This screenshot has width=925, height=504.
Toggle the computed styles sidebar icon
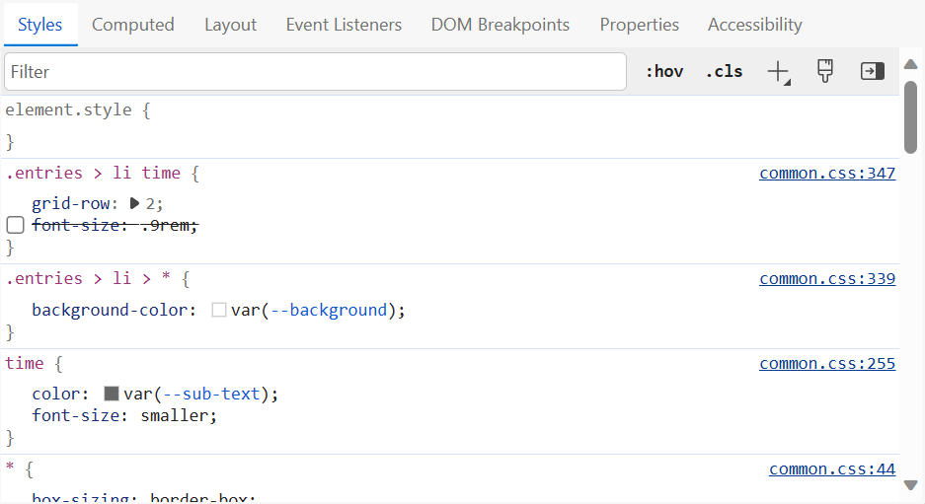872,71
